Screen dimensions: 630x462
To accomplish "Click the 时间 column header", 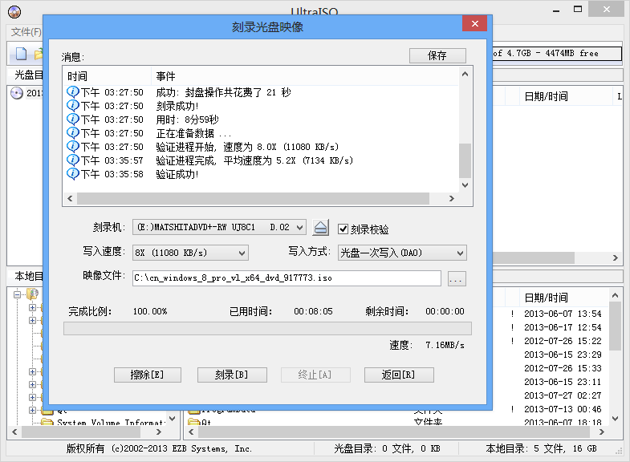I will [108, 76].
